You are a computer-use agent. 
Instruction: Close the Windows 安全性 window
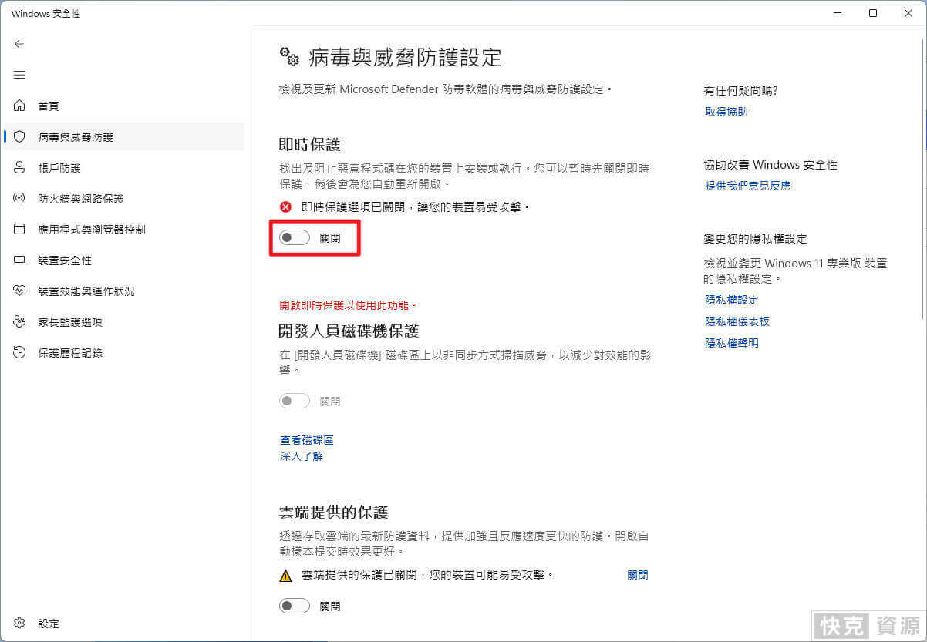(x=908, y=13)
